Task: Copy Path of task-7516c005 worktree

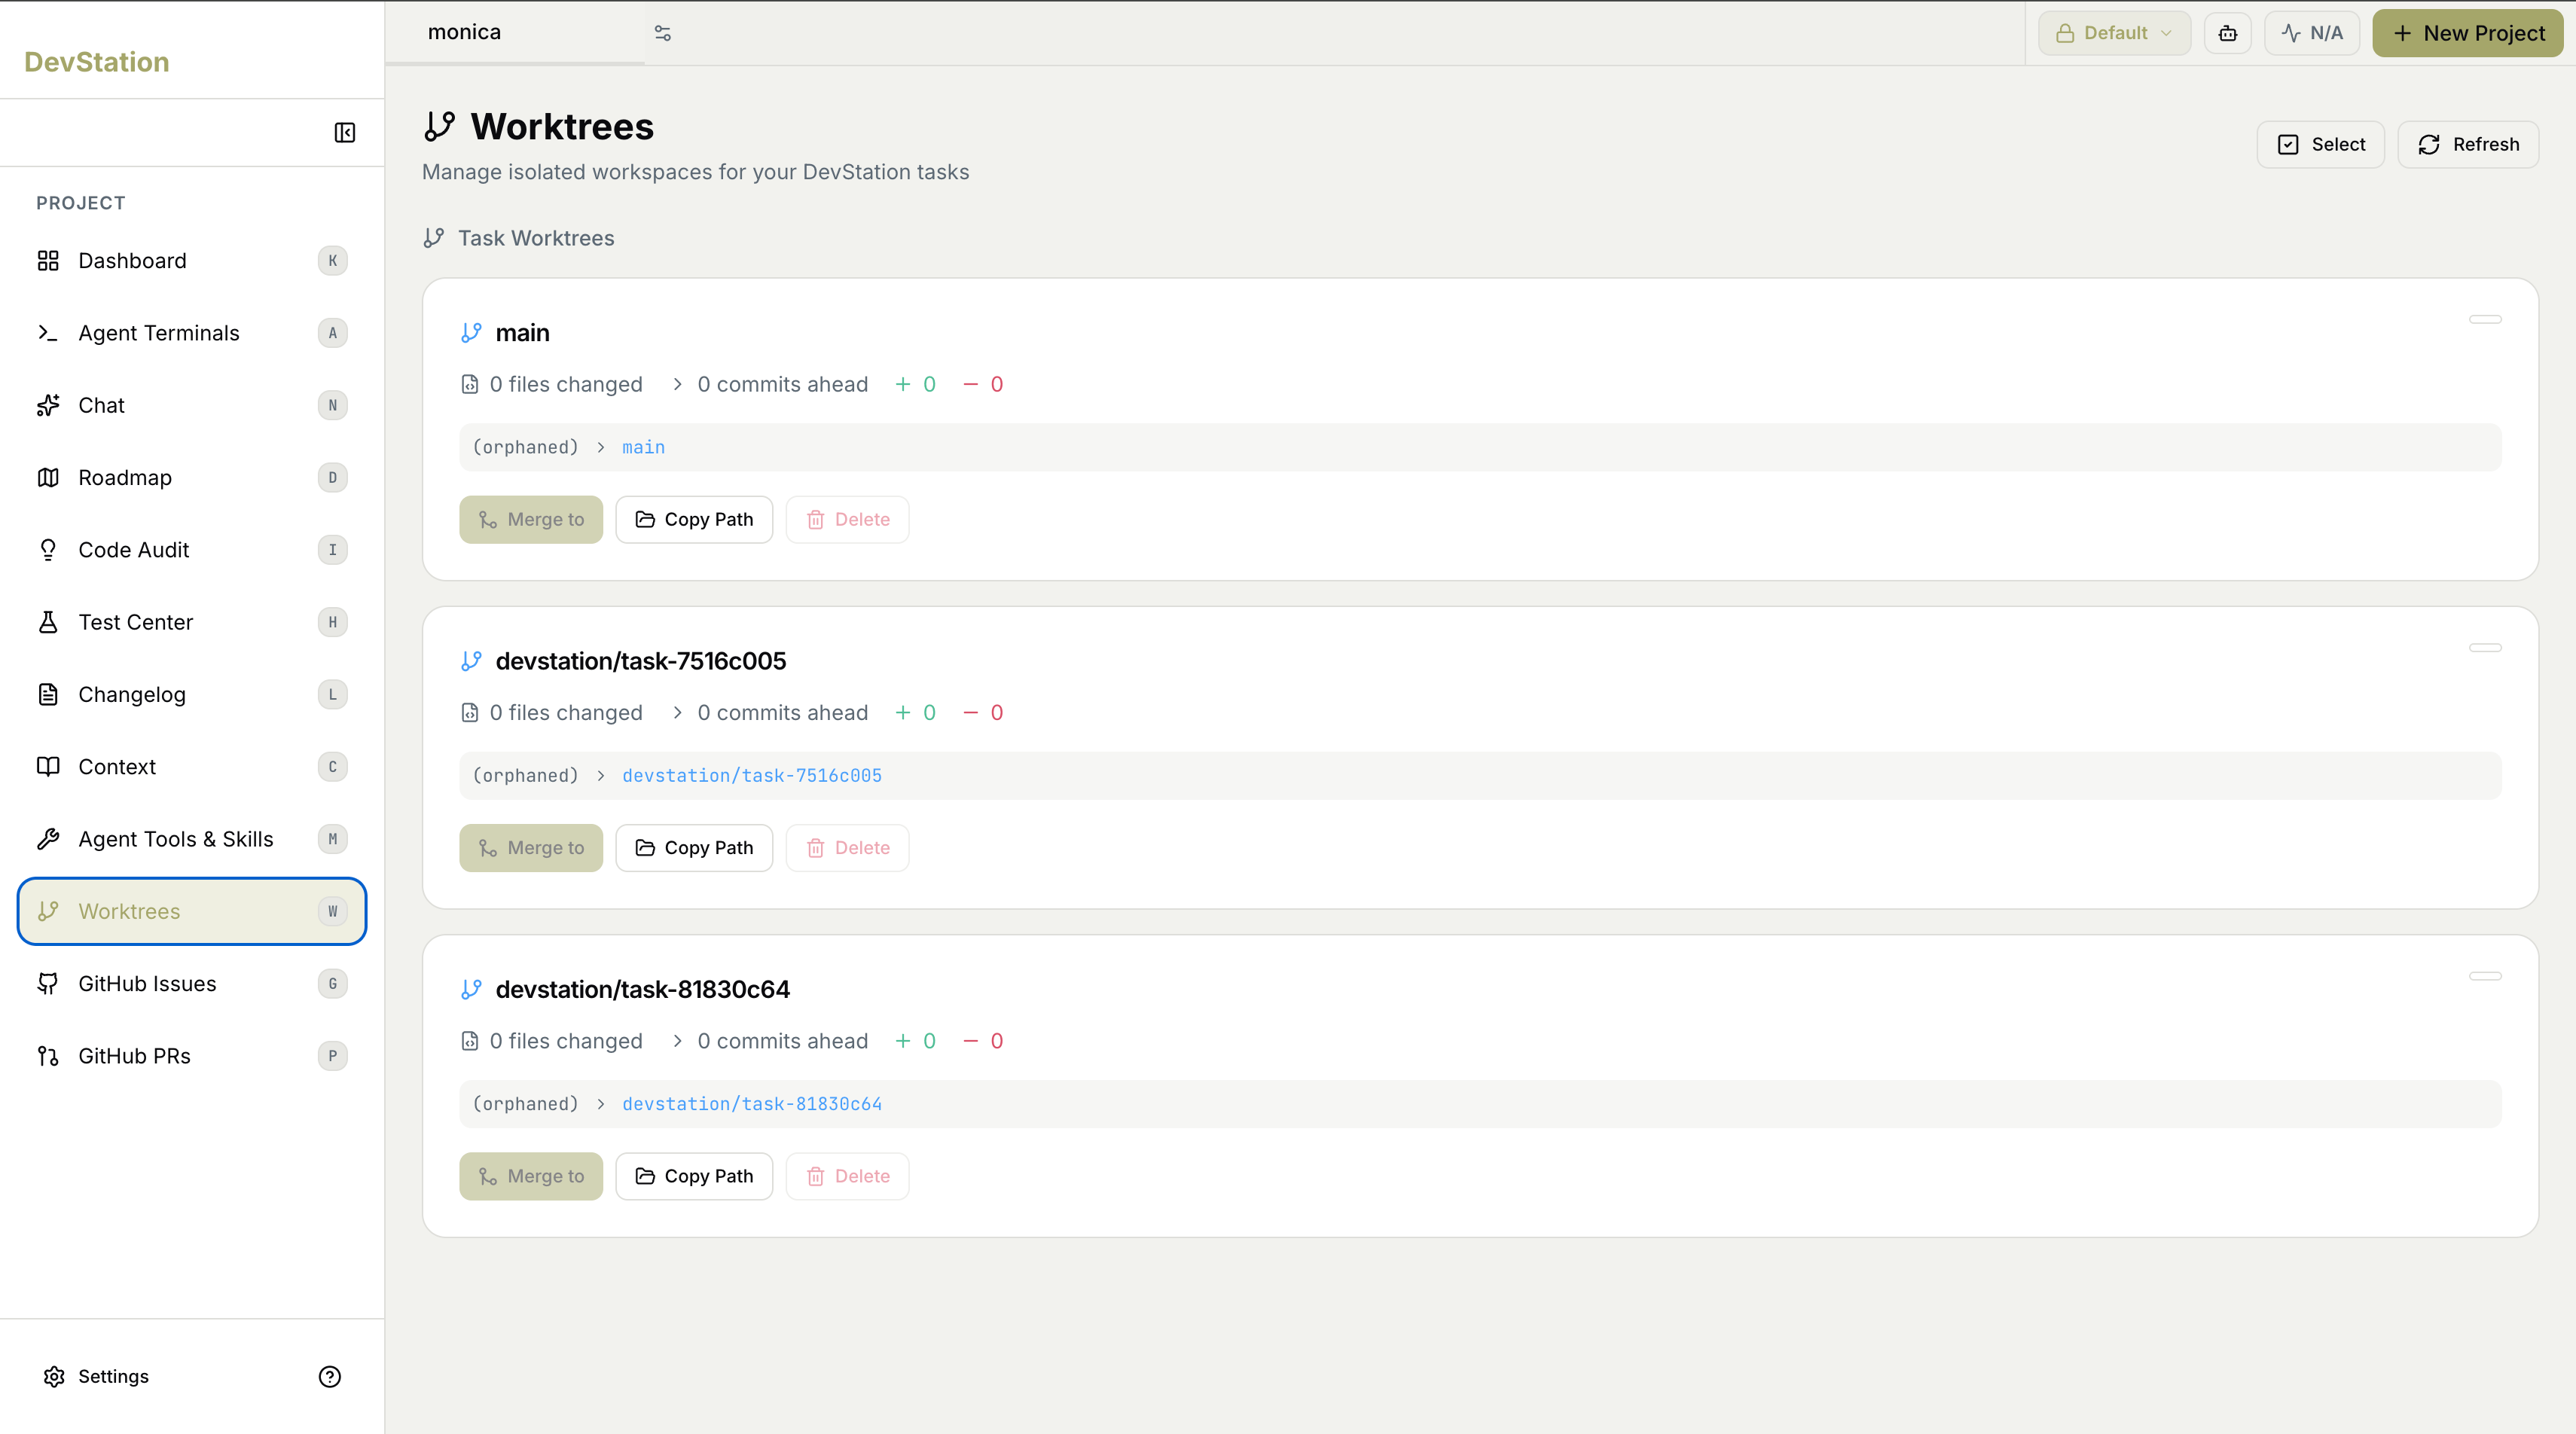Action: click(x=694, y=848)
